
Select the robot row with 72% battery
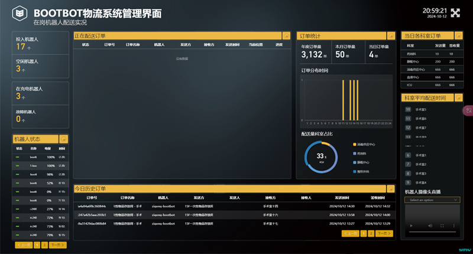pyautogui.click(x=40, y=217)
